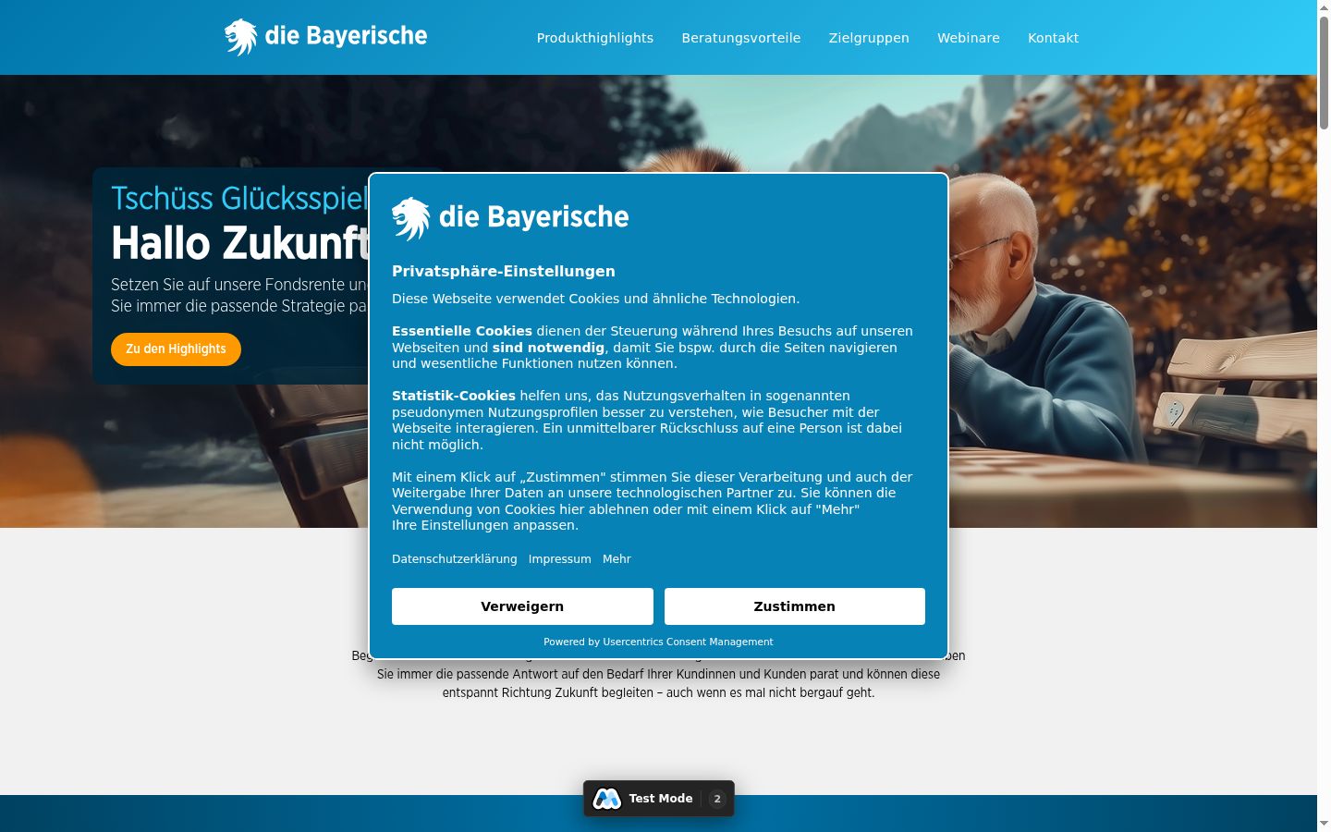Navigate to Kontakt
The height and width of the screenshot is (832, 1331).
pos(1054,38)
